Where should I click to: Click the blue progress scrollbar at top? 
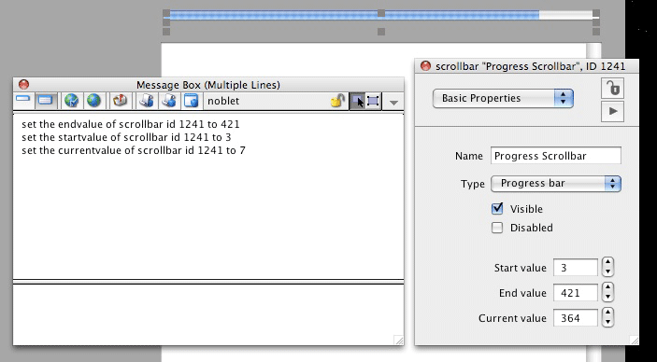click(x=381, y=16)
